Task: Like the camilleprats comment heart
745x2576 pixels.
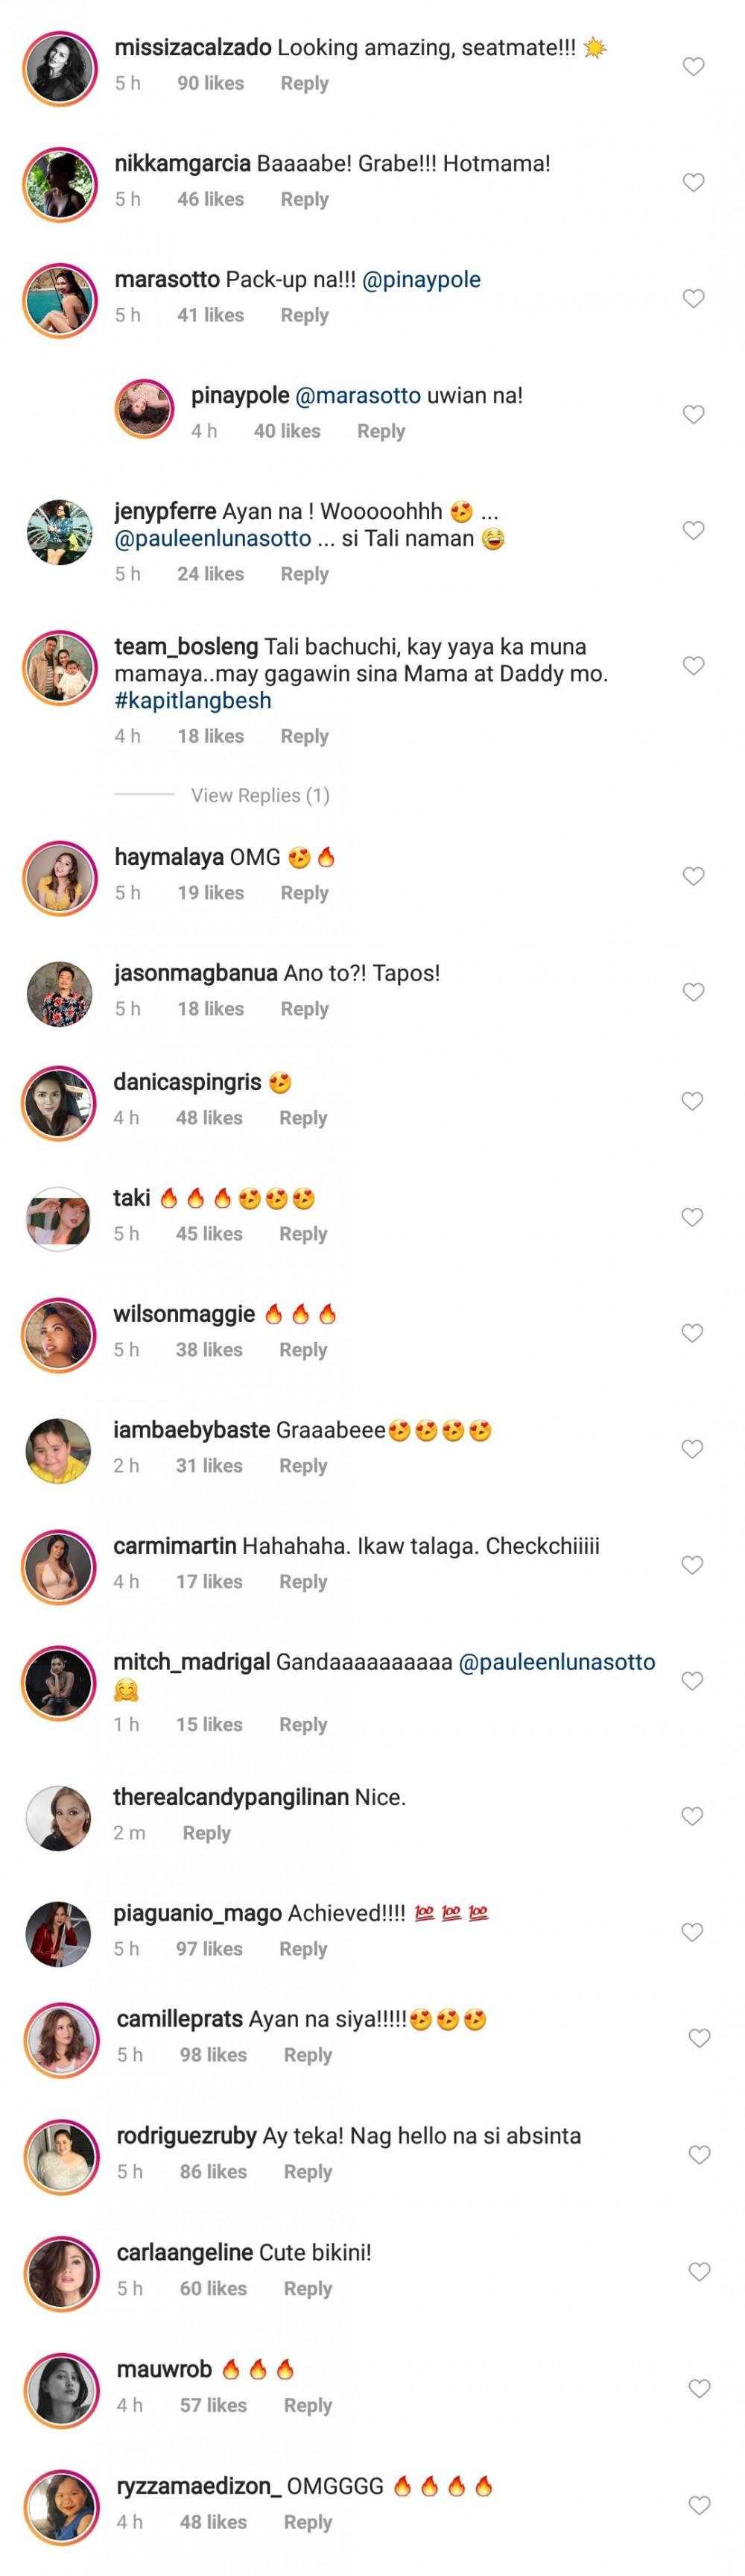Action: click(699, 2038)
